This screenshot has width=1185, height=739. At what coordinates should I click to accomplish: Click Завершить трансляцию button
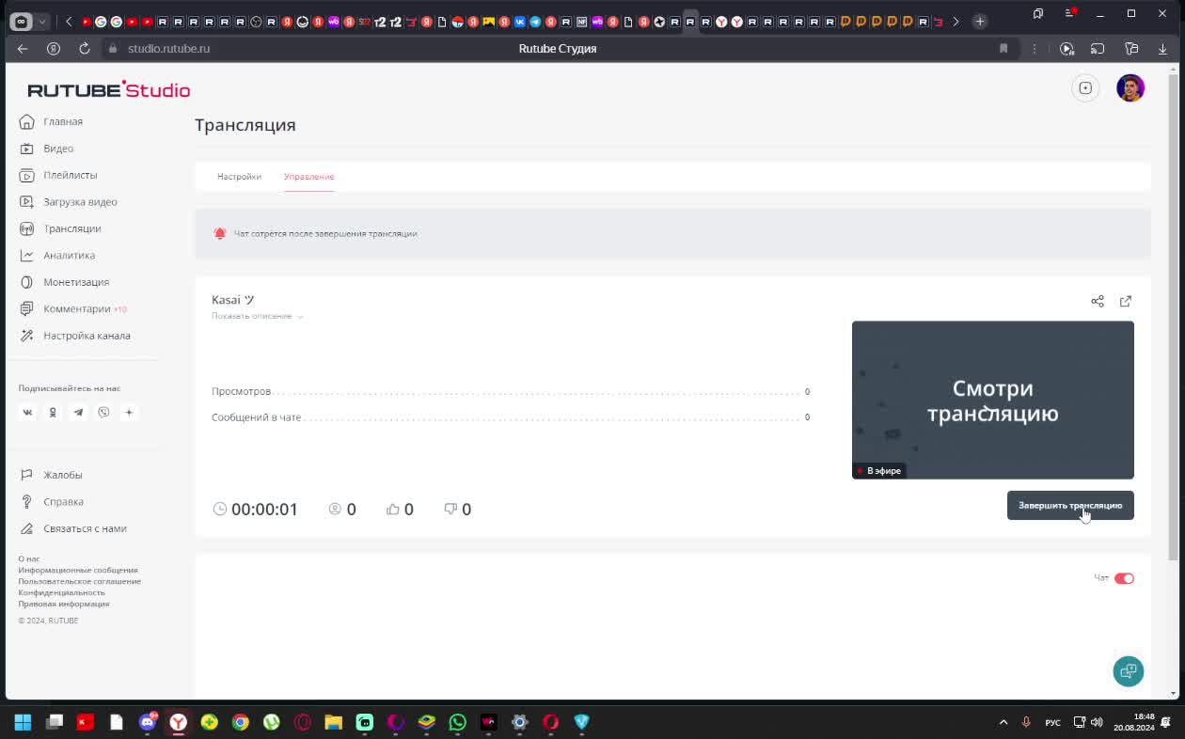coord(1070,505)
